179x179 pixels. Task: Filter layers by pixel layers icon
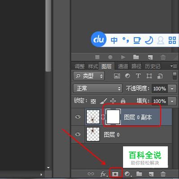(117, 76)
